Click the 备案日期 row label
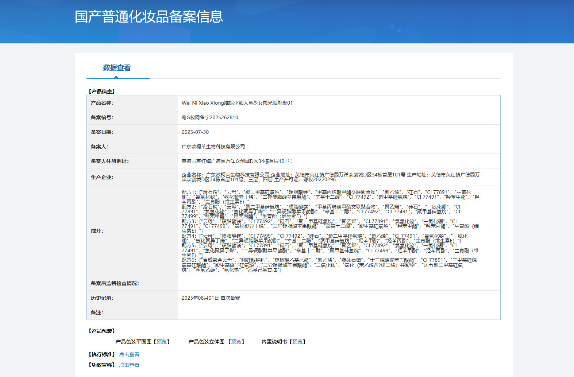 (x=102, y=132)
